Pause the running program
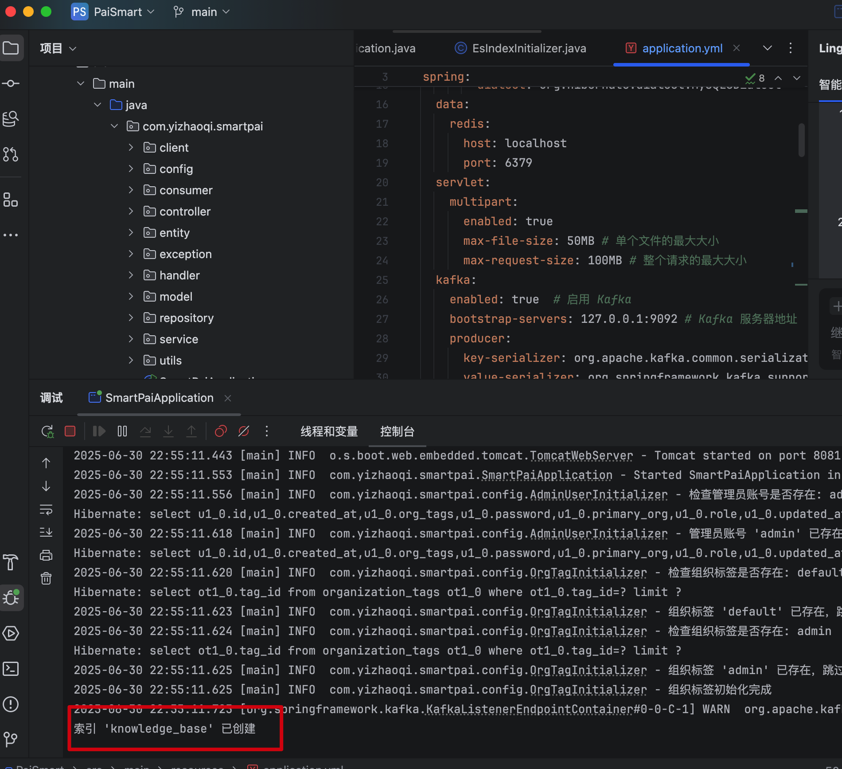The width and height of the screenshot is (842, 769). click(x=122, y=431)
